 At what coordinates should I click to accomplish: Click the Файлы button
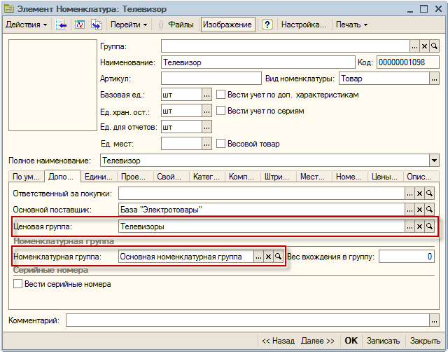tap(181, 25)
